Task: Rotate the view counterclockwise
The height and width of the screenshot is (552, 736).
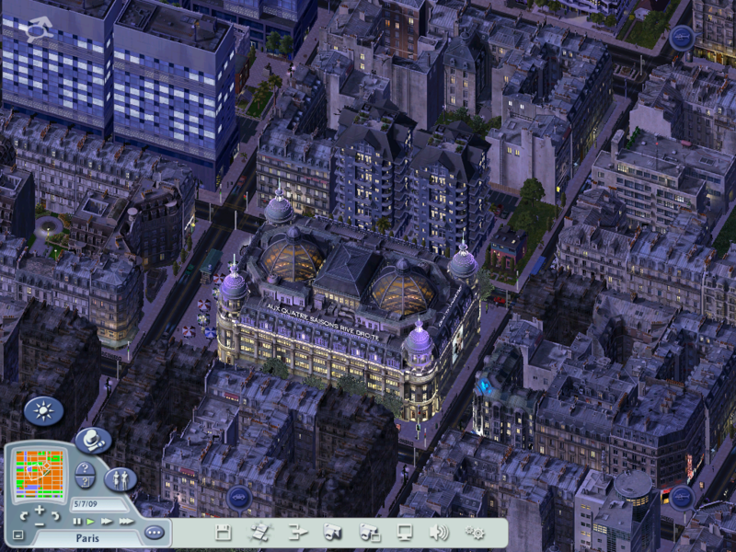Action: (24, 516)
